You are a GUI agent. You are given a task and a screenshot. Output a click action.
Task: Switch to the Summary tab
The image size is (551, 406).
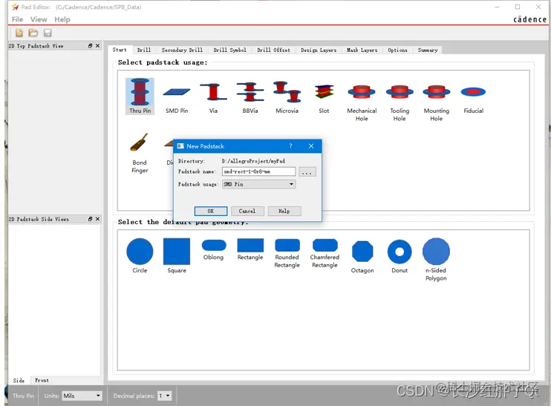[428, 50]
